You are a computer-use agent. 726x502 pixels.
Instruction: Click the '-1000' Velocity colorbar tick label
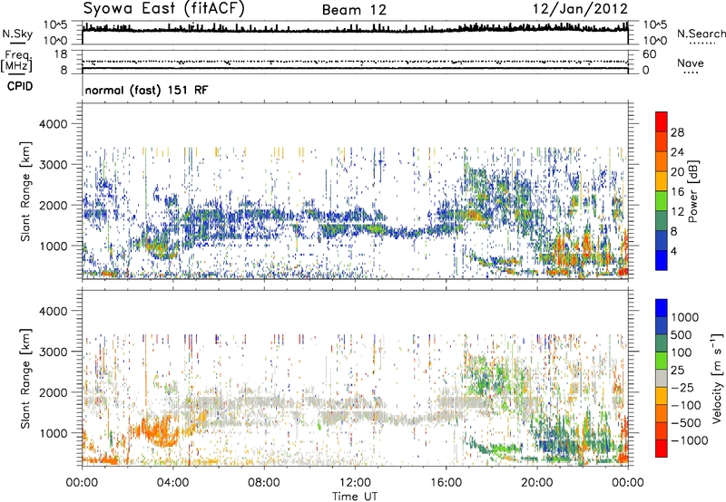pos(689,440)
